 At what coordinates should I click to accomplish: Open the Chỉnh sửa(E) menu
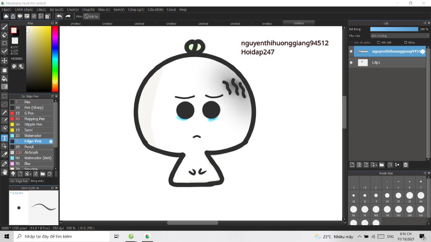click(24, 10)
